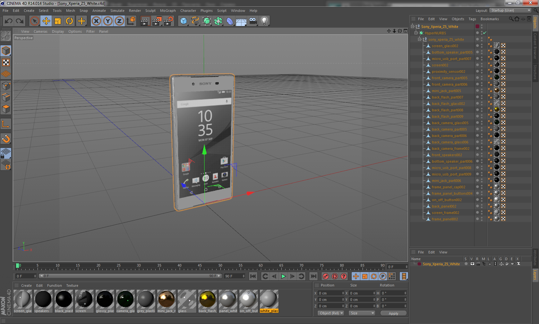Switch to Model mode
Screen dimensions: 539x324
coord(6,51)
